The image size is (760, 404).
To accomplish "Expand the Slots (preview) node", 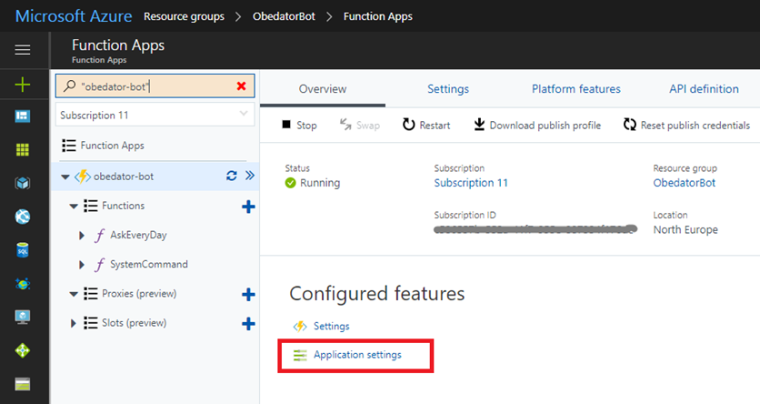I will [75, 323].
